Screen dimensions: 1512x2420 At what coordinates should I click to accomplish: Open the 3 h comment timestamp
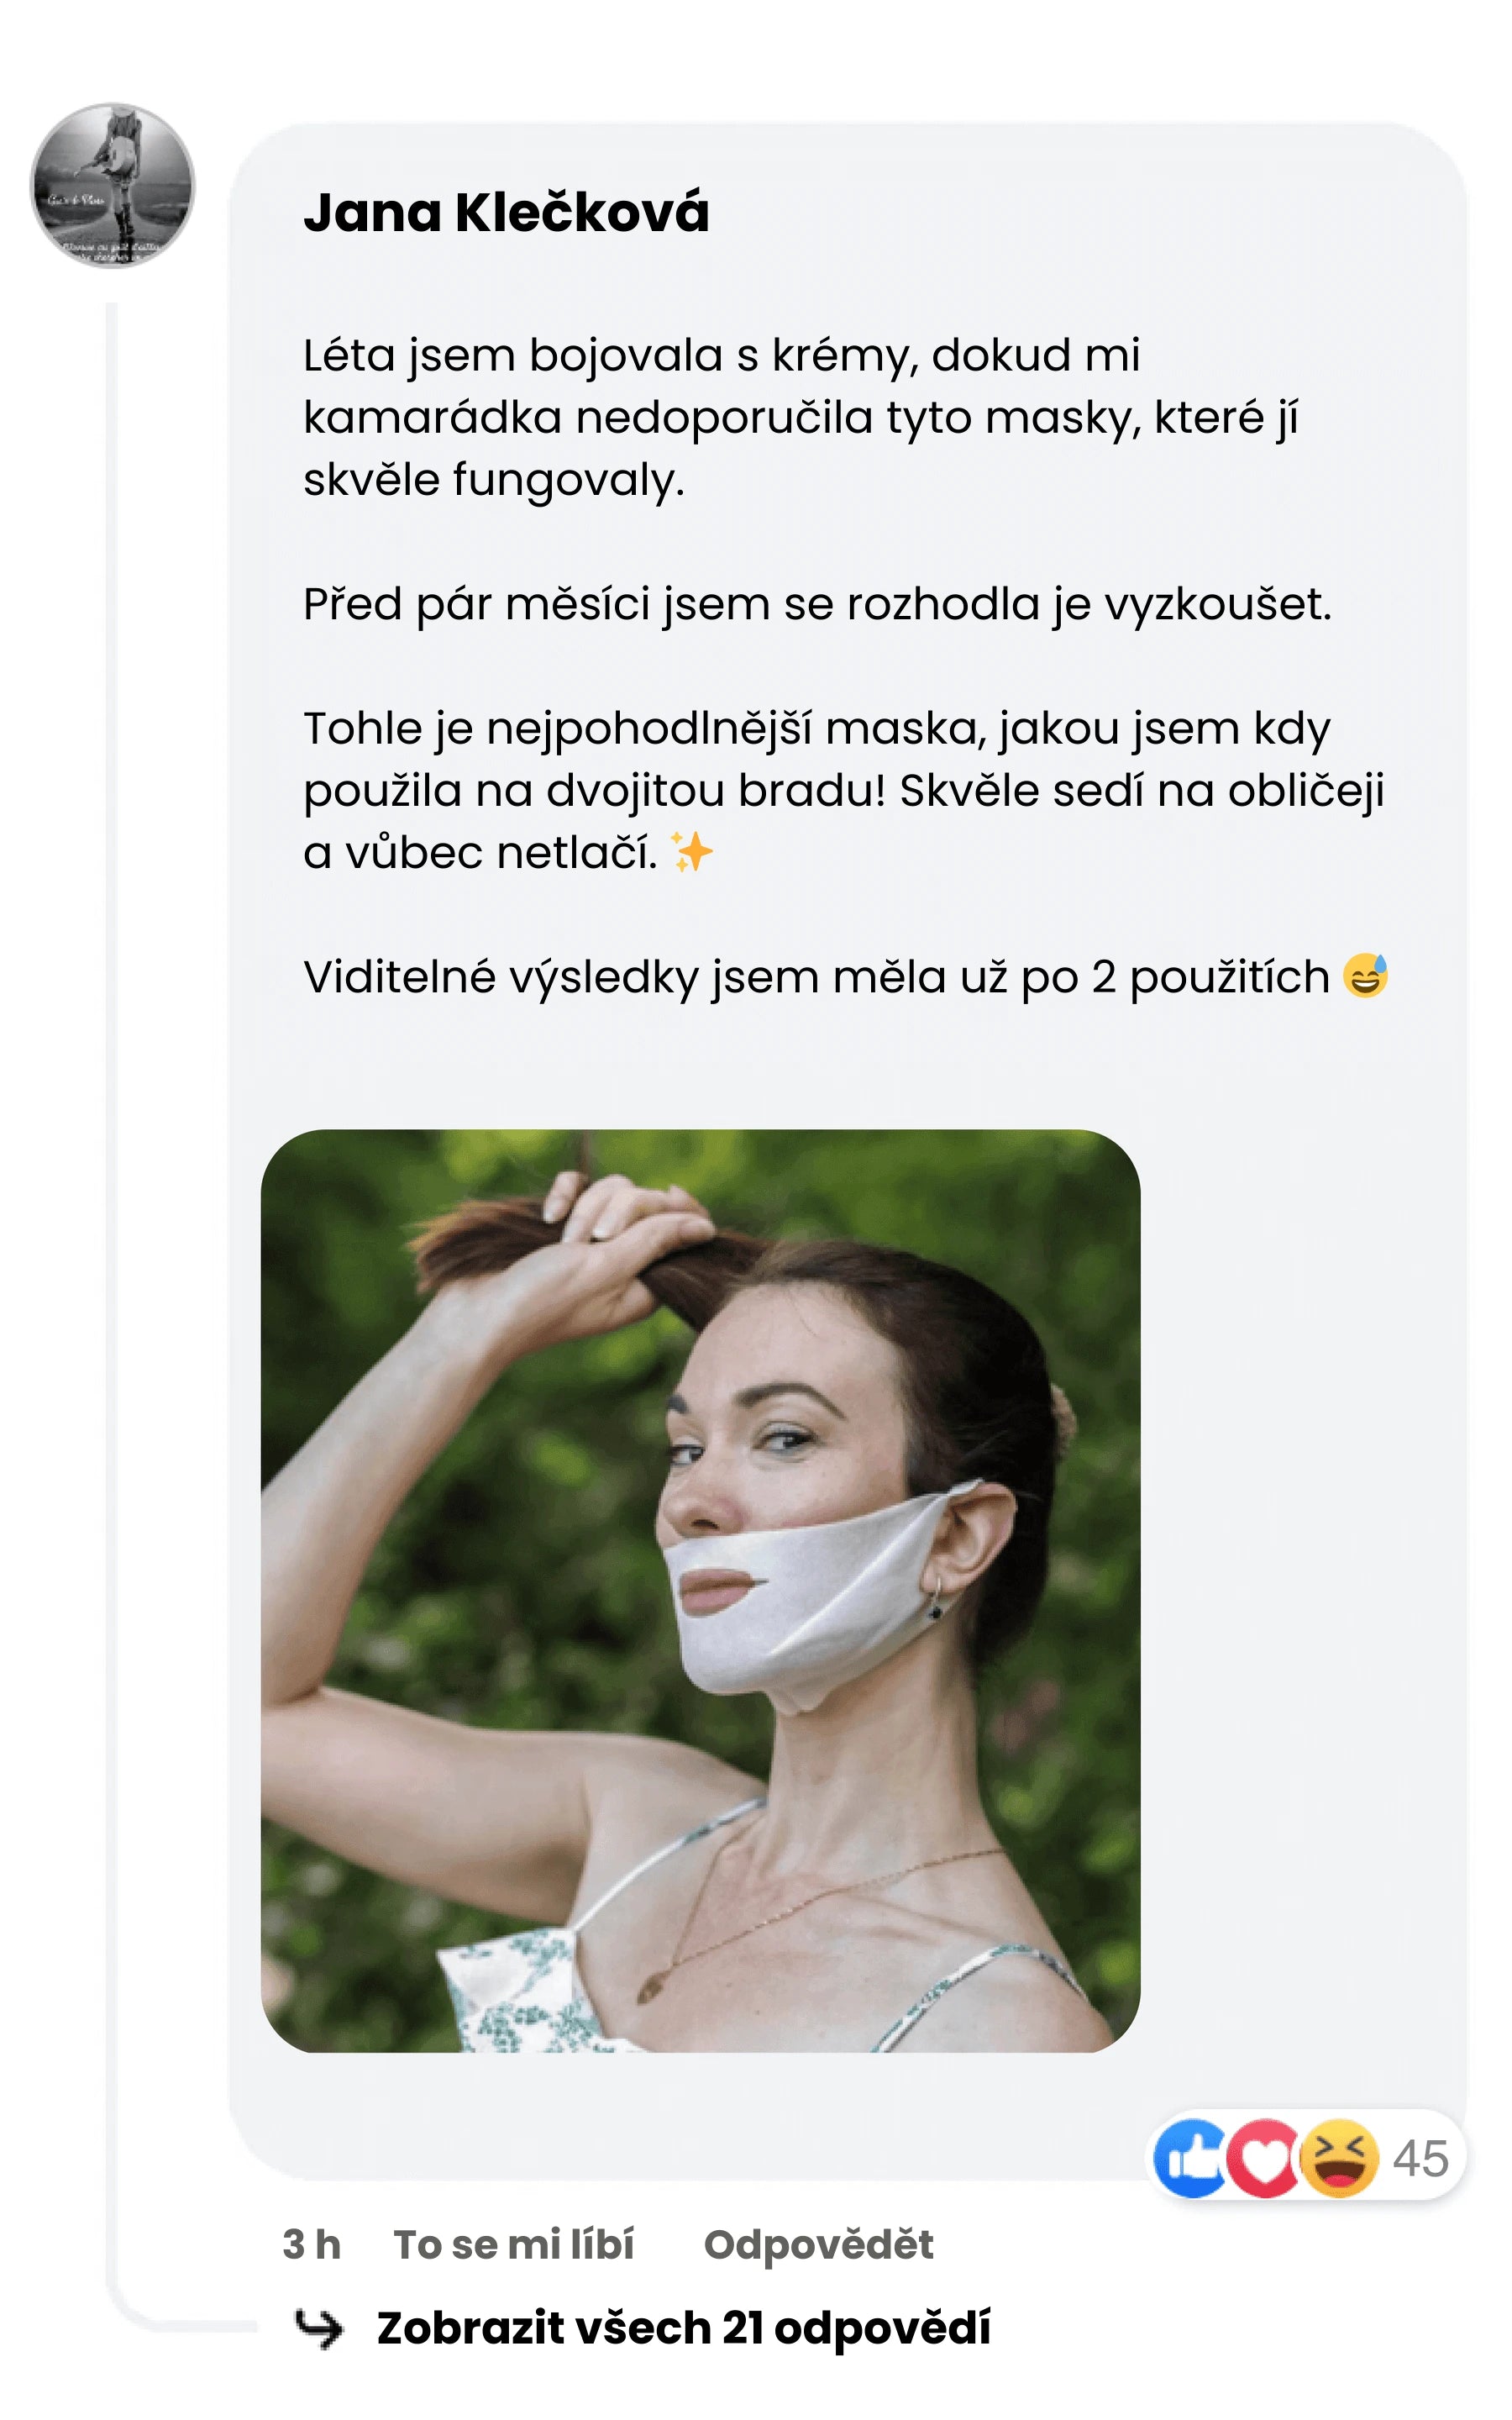[311, 2245]
